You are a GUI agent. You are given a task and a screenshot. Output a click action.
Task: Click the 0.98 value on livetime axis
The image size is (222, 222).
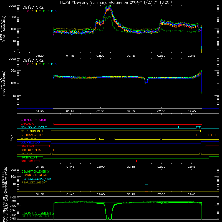pos(13,201)
